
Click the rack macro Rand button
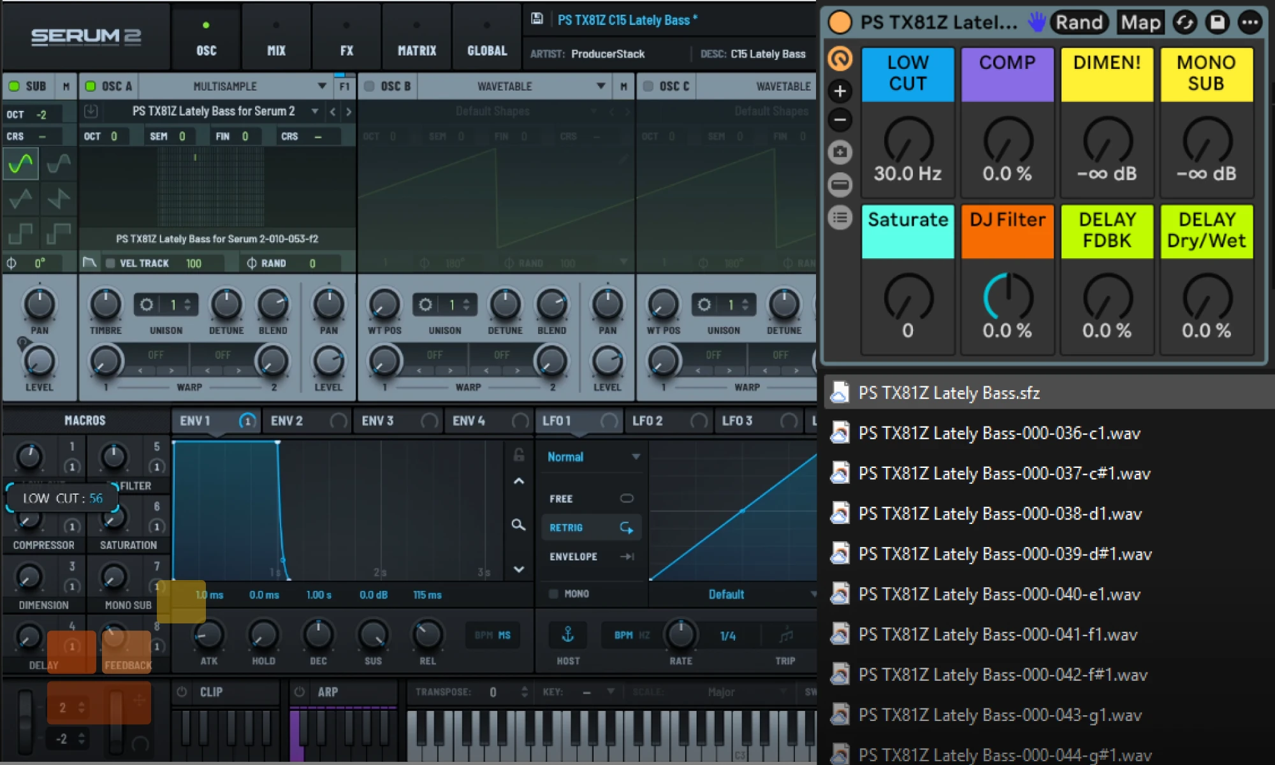[x=1079, y=22]
